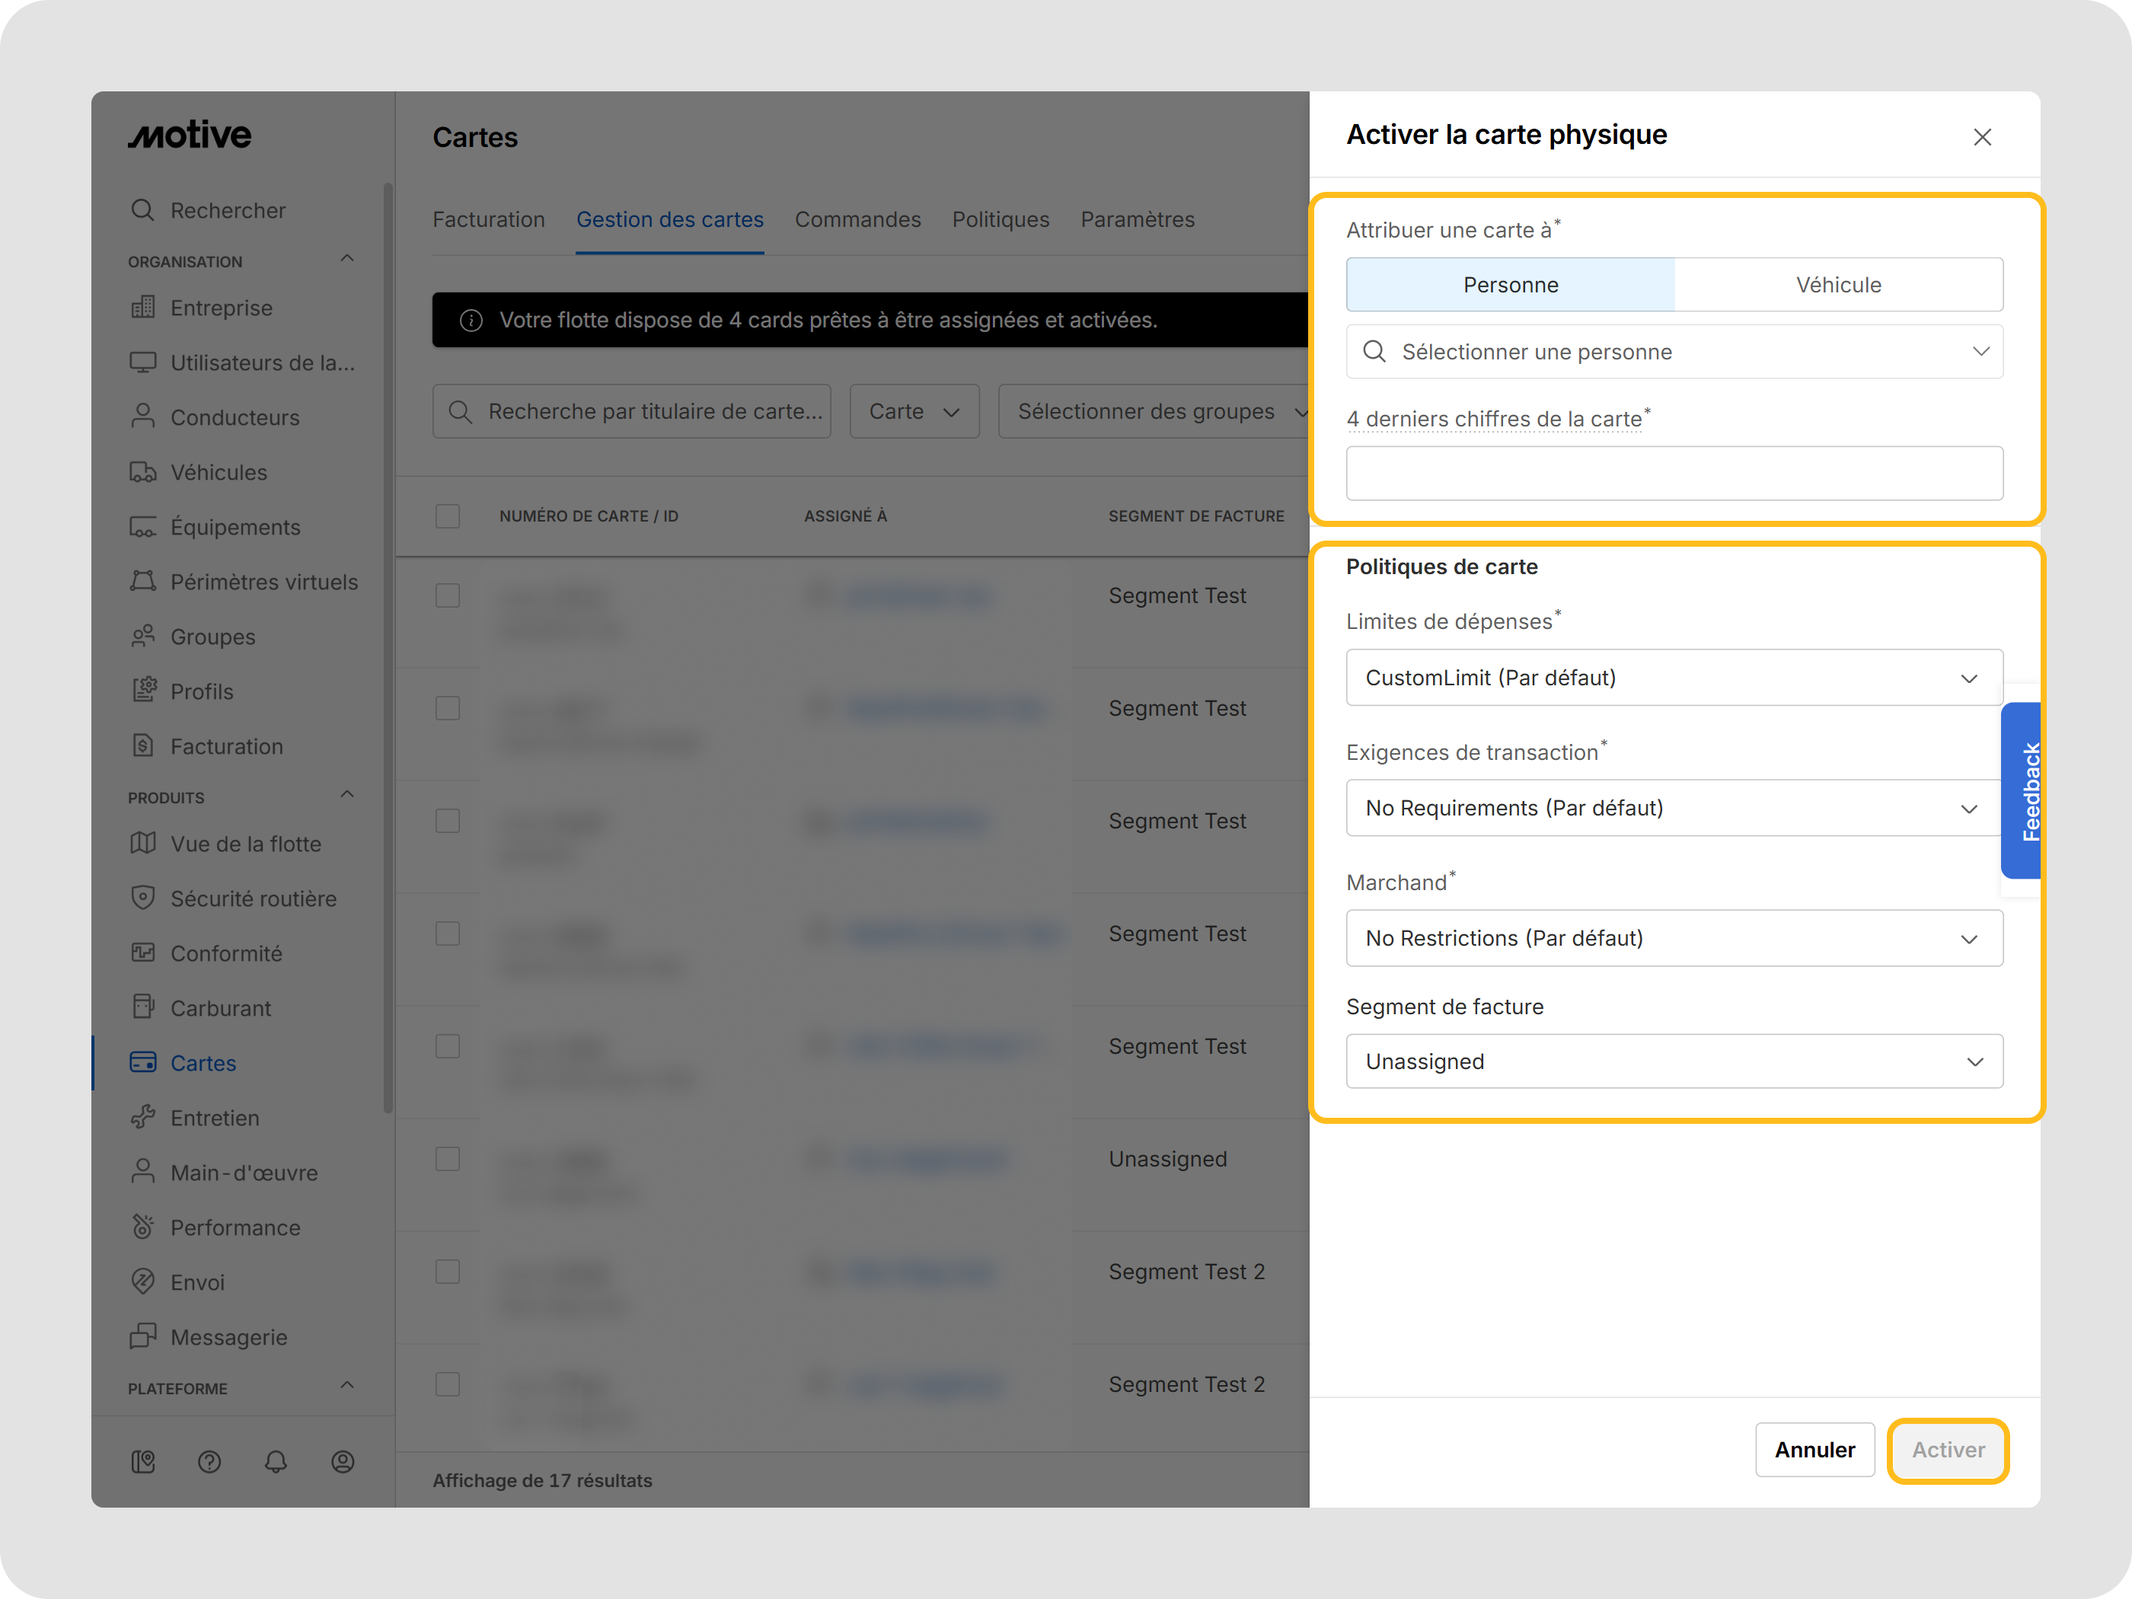Click the Activer button

coord(1948,1450)
